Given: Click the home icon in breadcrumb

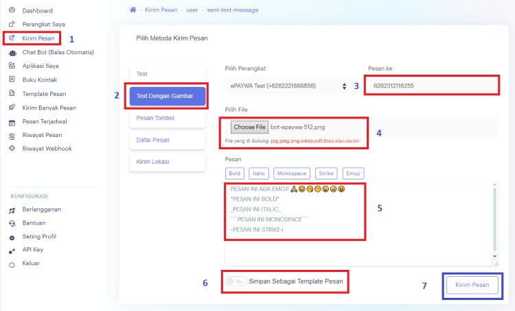Looking at the screenshot, I should (133, 10).
